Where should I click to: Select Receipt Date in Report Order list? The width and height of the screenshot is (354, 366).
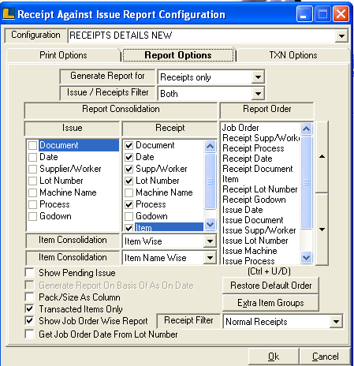tap(260, 159)
